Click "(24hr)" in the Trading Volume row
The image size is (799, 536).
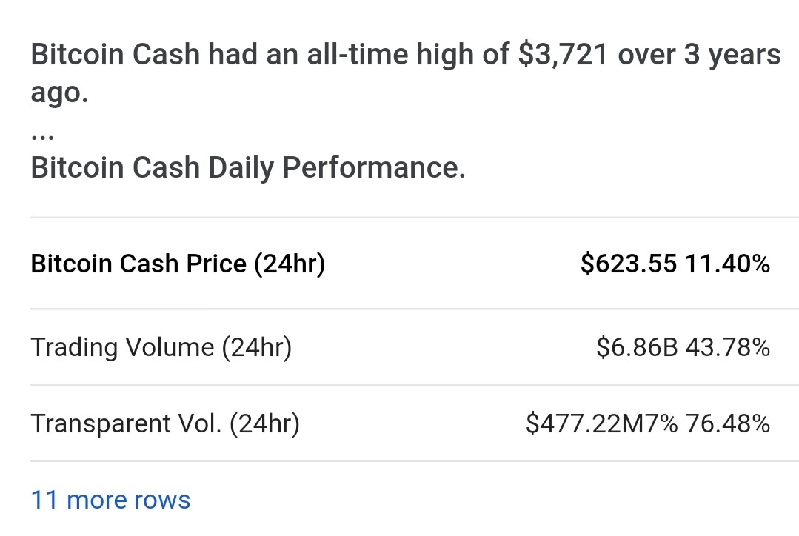click(x=257, y=347)
